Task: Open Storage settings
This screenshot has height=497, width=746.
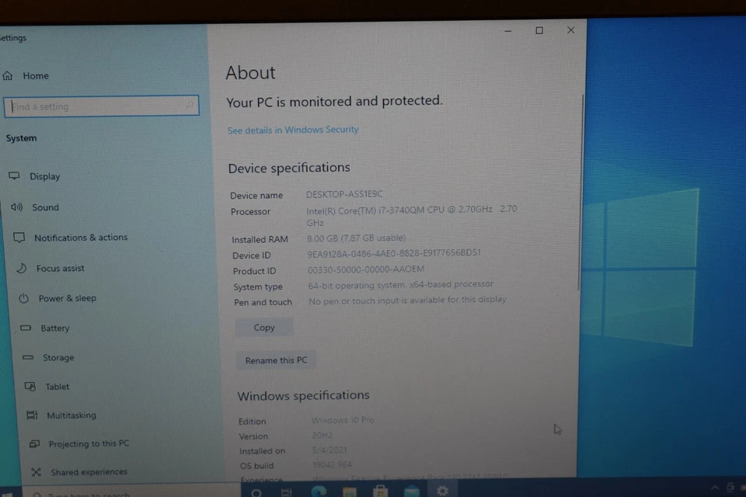Action: click(x=57, y=357)
